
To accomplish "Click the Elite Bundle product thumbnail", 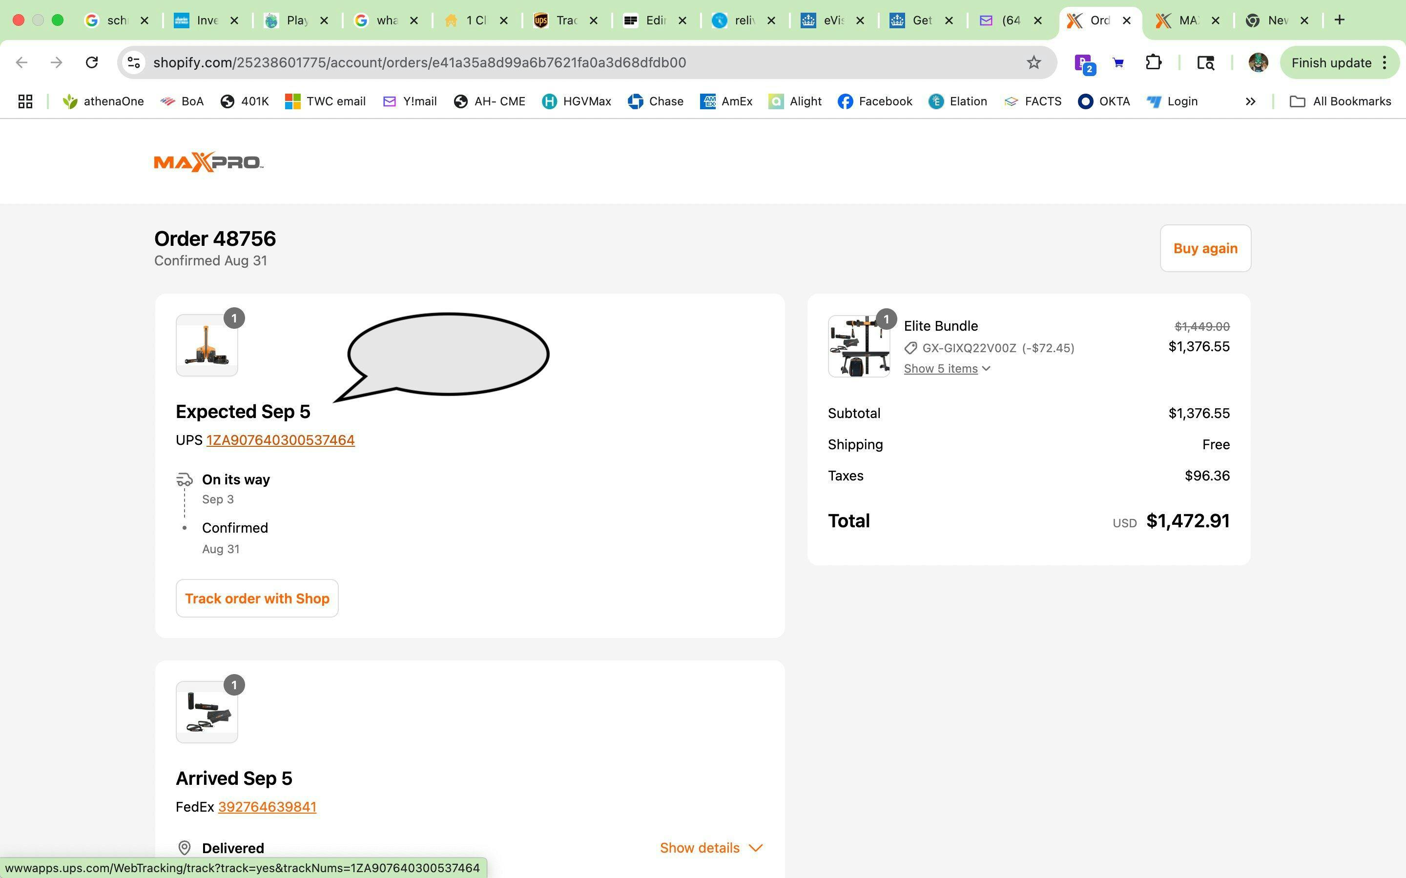I will point(859,346).
